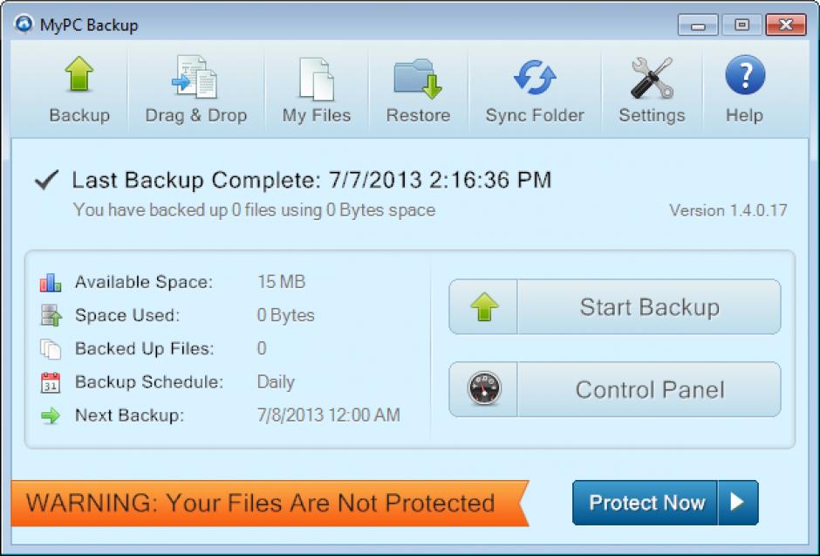Click the copied files icon beside Backed Up Files
This screenshot has width=820, height=556.
49,348
